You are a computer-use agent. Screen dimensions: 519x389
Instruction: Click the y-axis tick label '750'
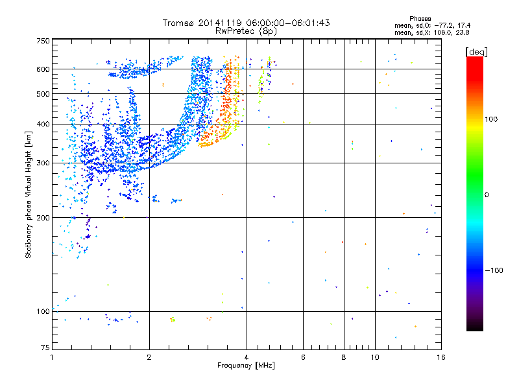point(43,41)
